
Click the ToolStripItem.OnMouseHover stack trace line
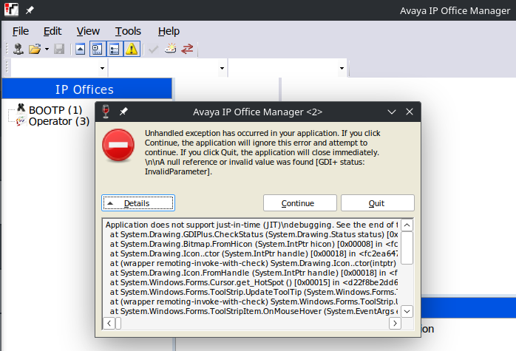tap(254, 311)
